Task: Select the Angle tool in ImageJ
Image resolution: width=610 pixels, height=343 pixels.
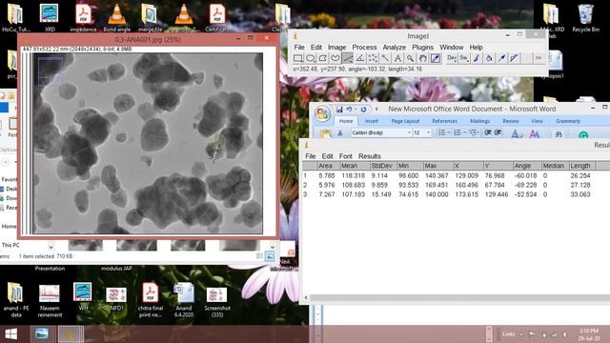Action: 360,58
